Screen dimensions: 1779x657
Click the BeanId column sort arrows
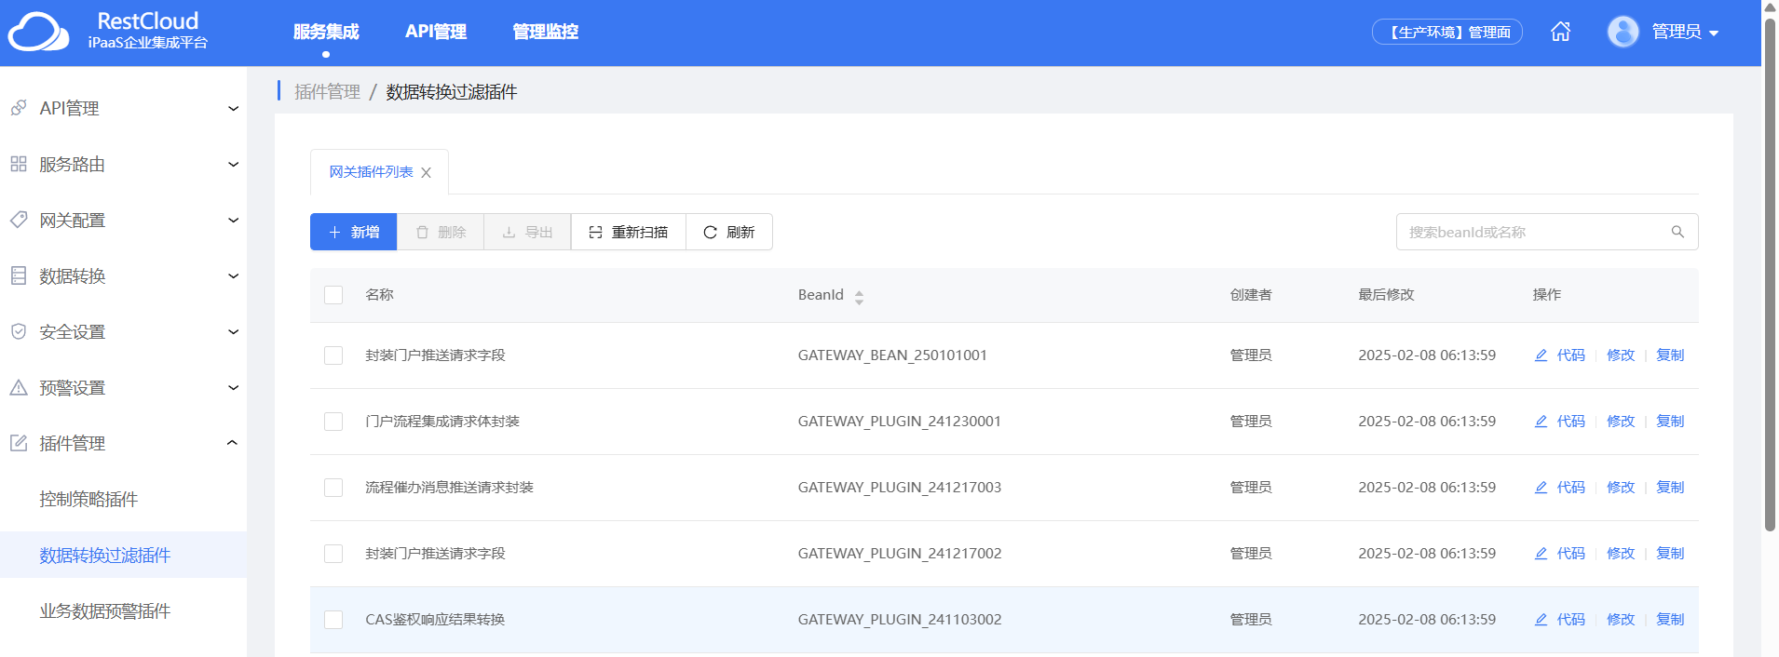[859, 297]
